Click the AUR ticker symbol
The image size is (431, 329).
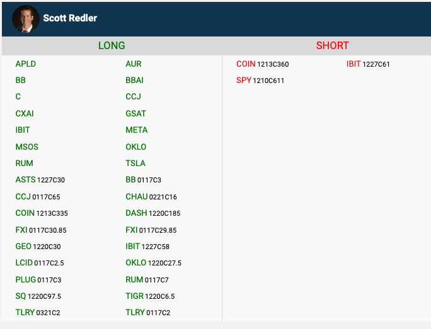click(x=134, y=64)
